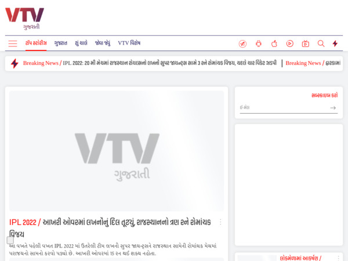Image resolution: width=348 pixels, height=261 pixels.
Task: Click the breaking news lightning icon
Action: (x=14, y=63)
